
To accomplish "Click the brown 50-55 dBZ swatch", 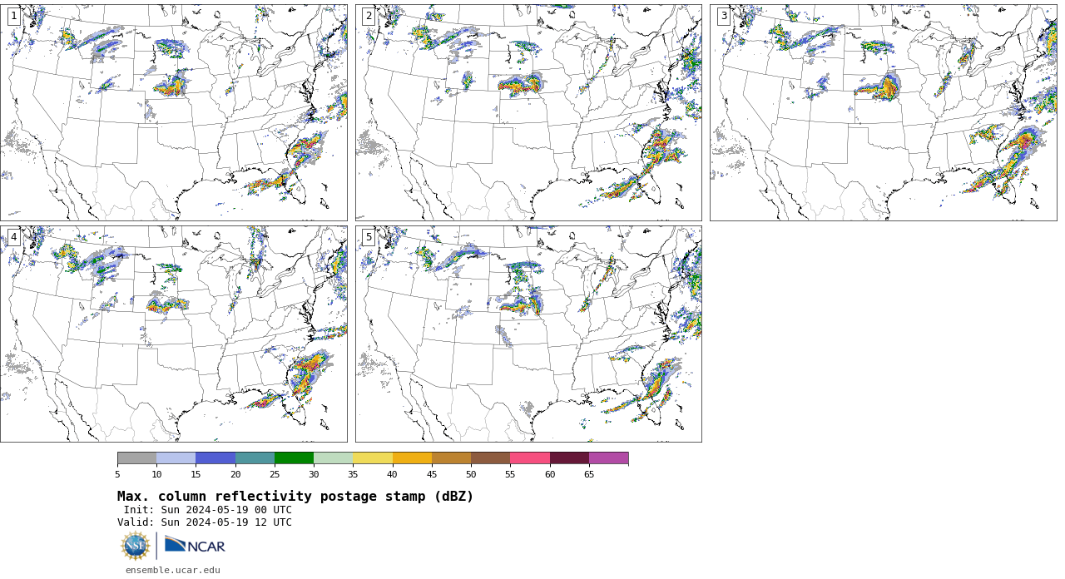I will point(491,458).
